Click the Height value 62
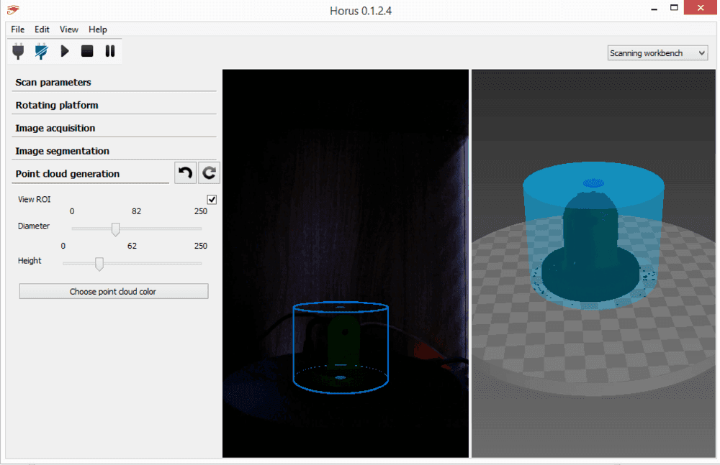Viewport: 720px width, 465px height. [x=132, y=246]
